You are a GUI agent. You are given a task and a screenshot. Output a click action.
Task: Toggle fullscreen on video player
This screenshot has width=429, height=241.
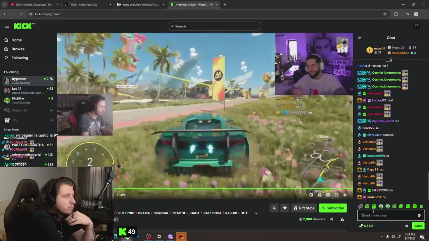tap(336, 195)
